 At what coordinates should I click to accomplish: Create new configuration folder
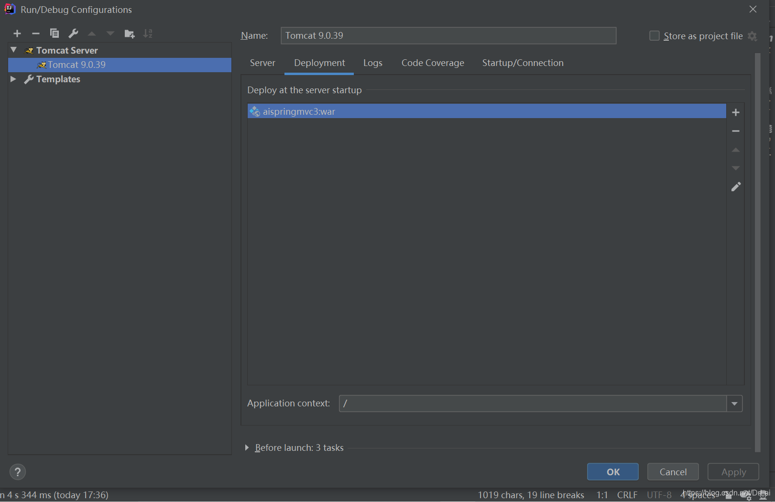point(130,33)
